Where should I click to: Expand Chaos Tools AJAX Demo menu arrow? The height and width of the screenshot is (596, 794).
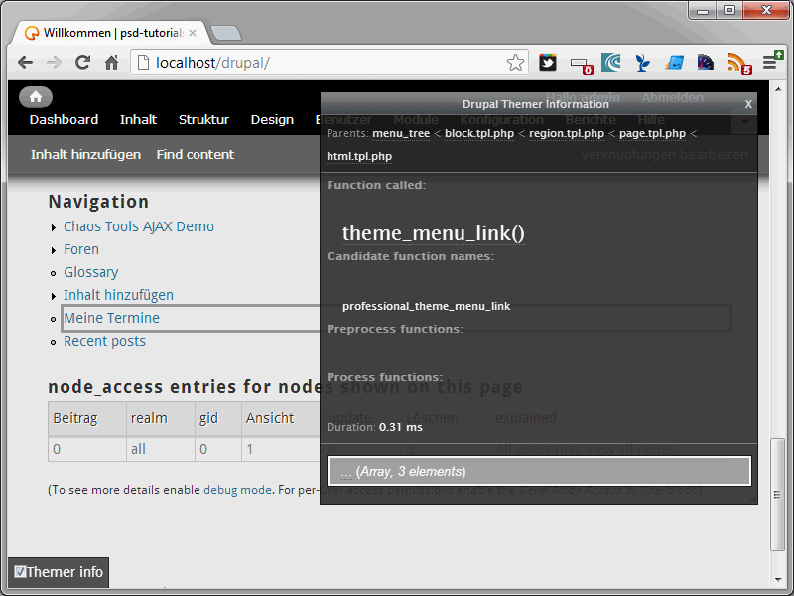54,228
